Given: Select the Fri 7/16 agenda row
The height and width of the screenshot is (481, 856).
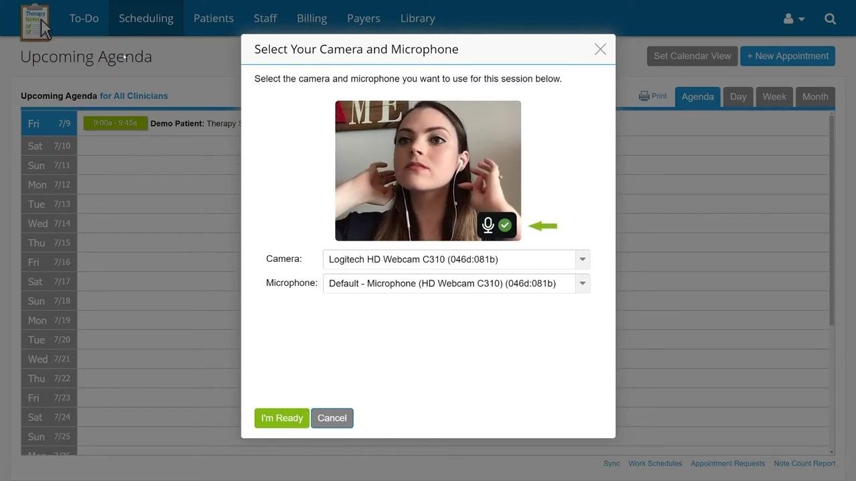Looking at the screenshot, I should [425, 262].
